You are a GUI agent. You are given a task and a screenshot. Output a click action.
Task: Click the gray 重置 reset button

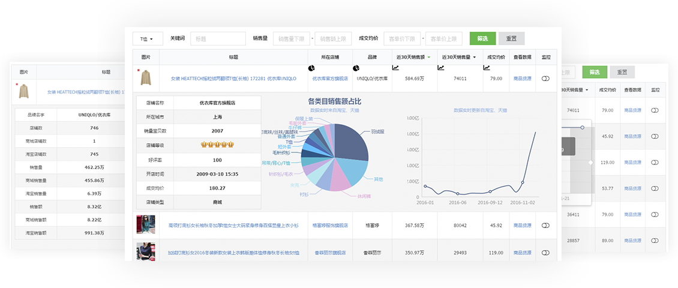511,38
